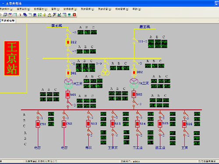Select the 2# main transformer symbol
The image size is (219, 164).
[134, 84]
